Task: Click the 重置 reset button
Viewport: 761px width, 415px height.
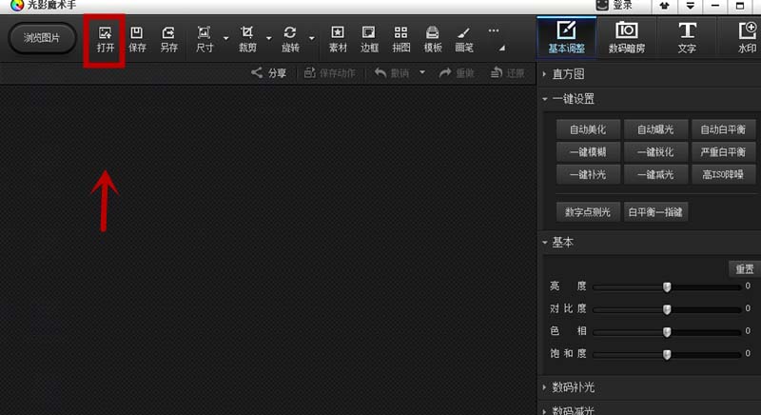Action: [745, 269]
